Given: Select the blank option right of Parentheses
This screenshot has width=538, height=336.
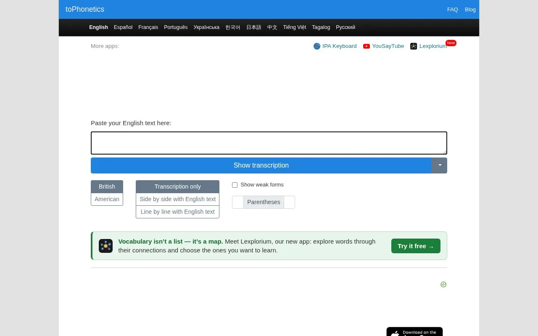Looking at the screenshot, I should tap(289, 202).
